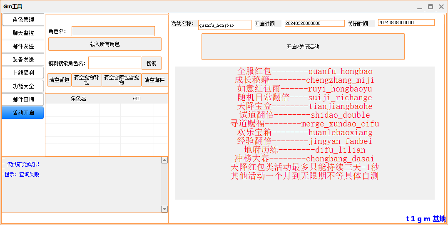Select the 活动开启 tab

[x=23, y=113]
